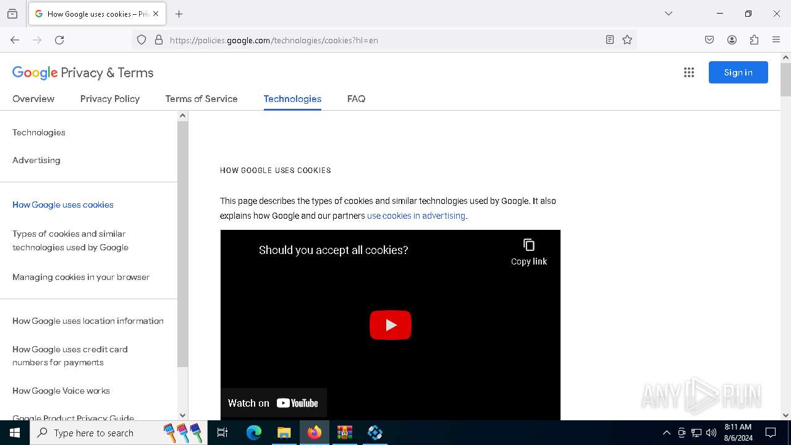Open Firefox recent browsing view icon
Screen dimensions: 791x445
[x=12, y=14]
